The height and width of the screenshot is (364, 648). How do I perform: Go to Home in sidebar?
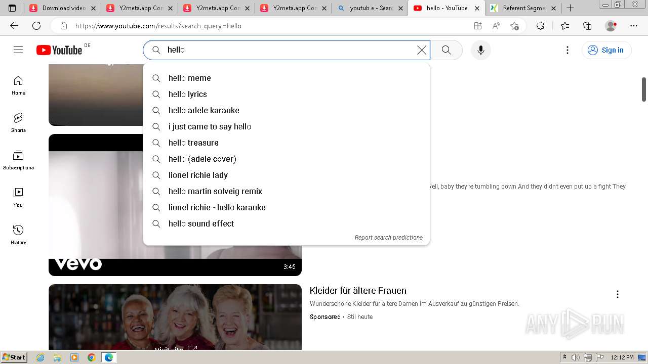(x=18, y=85)
